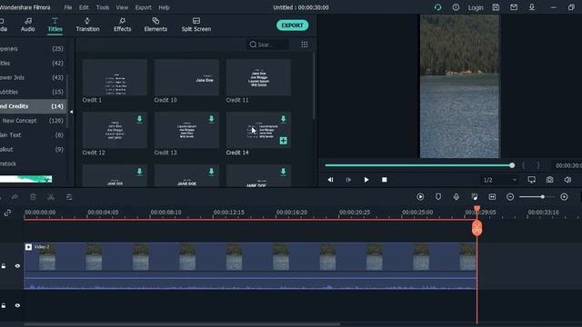Click the preview progress slider handle
Screen dimensions: 582x327
click(512, 165)
